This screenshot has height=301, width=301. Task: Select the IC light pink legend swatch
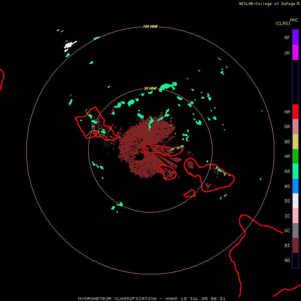(x=295, y=216)
